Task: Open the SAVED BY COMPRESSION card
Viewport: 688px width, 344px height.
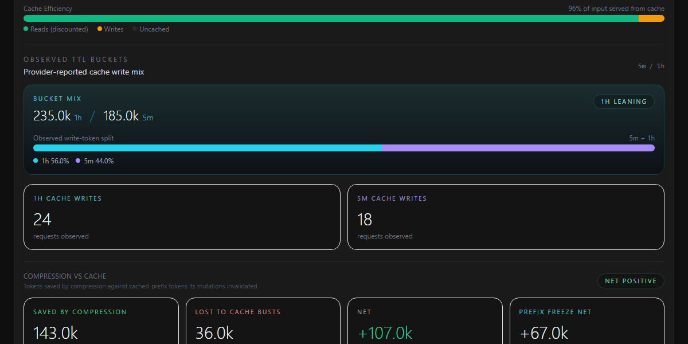Action: pyautogui.click(x=101, y=321)
